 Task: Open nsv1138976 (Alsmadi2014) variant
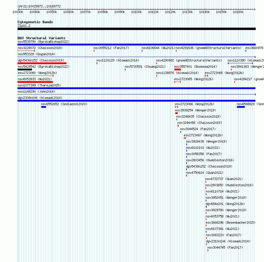[x=177, y=73]
